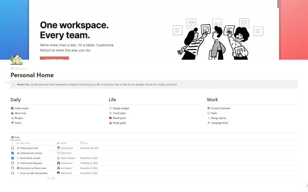Toggle the Schedule team off-site checkbox

13,153
